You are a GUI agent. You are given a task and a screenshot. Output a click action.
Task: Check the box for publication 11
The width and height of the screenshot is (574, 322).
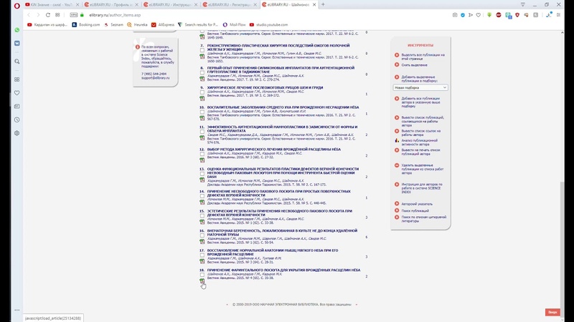tap(202, 132)
